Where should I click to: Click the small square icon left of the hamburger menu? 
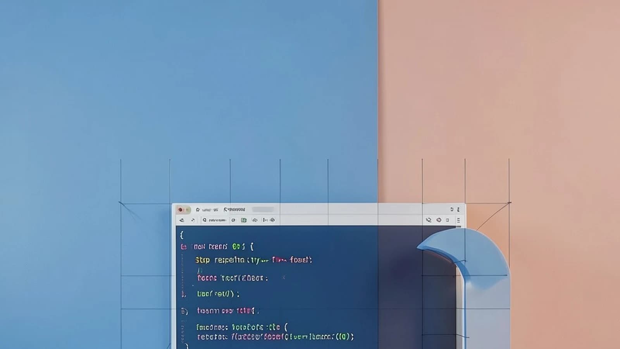pos(448,220)
